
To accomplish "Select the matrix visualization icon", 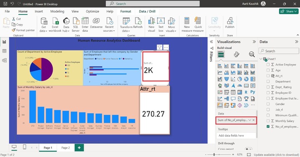I will [x=240, y=92].
